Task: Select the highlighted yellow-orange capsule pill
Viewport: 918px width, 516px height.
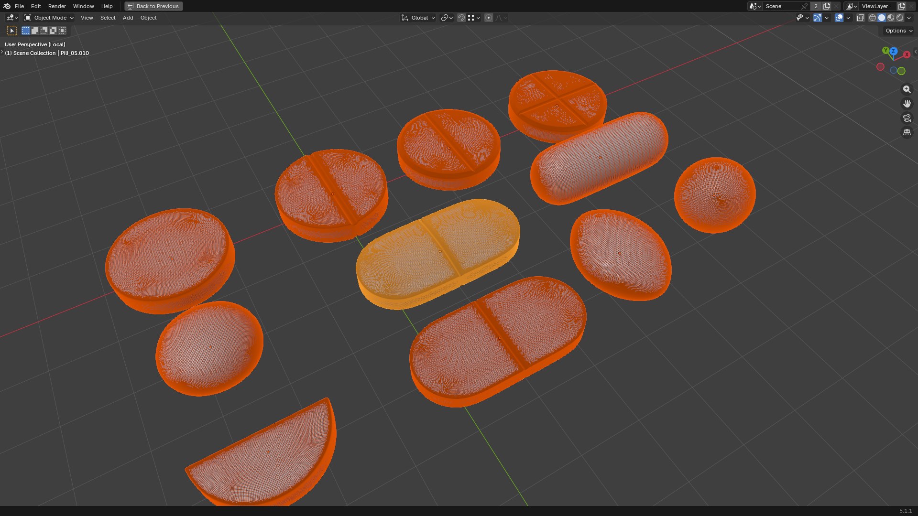Action: pyautogui.click(x=438, y=253)
